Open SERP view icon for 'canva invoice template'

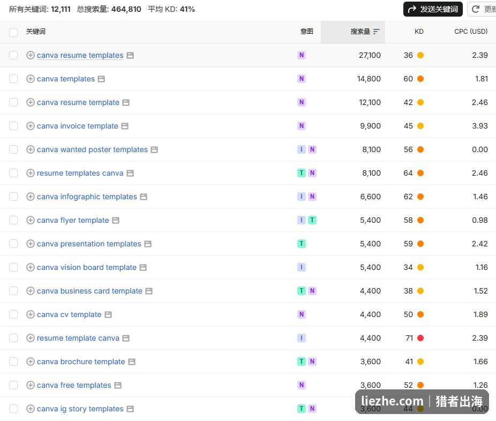[x=125, y=126]
